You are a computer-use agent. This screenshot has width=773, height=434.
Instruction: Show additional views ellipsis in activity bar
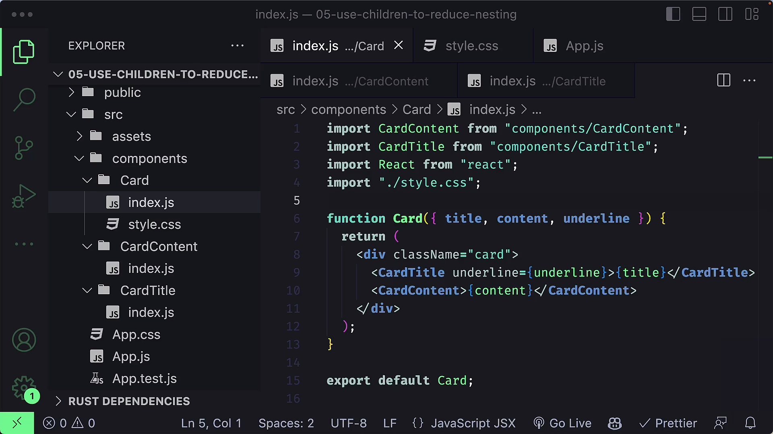click(x=24, y=244)
